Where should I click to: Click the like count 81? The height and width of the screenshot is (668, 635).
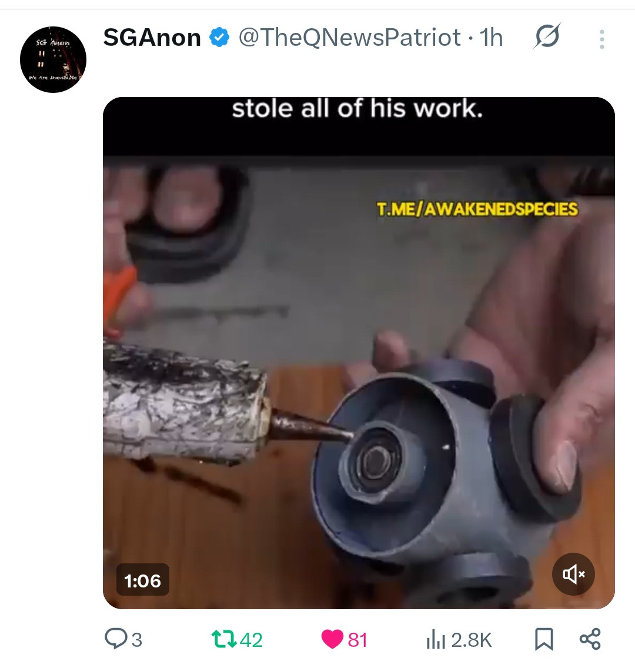tap(357, 640)
